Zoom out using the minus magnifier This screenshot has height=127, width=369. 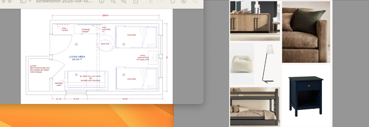point(113,1)
